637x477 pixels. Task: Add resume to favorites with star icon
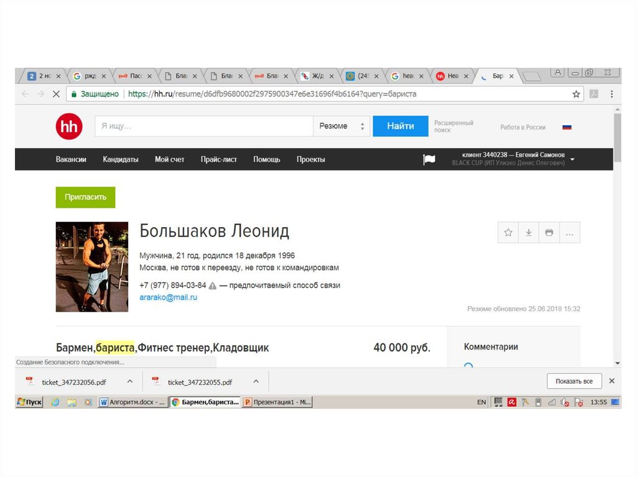tap(508, 233)
